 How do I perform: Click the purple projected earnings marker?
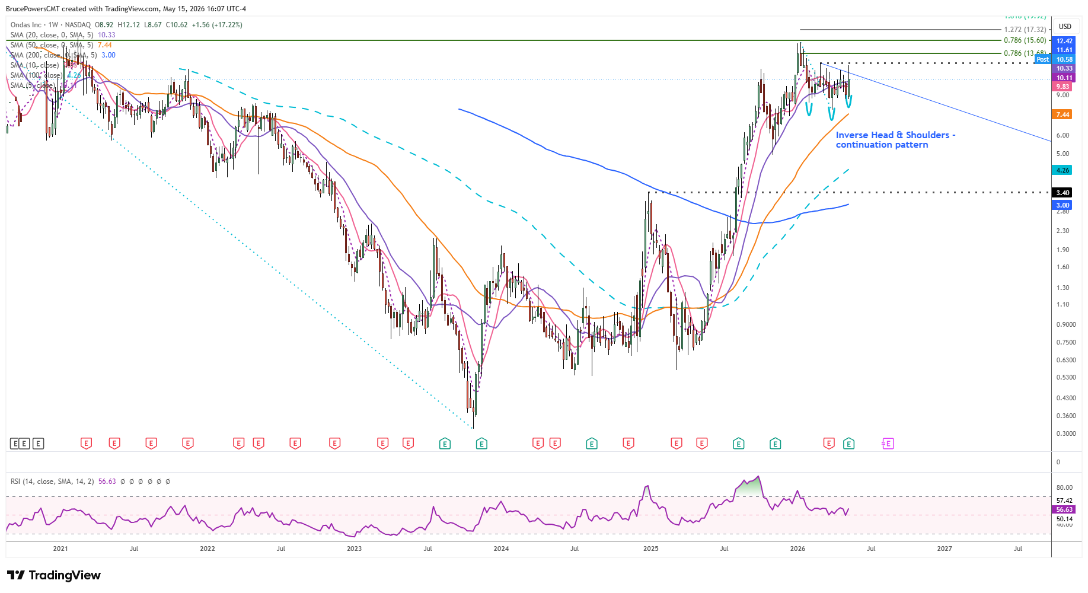click(888, 444)
